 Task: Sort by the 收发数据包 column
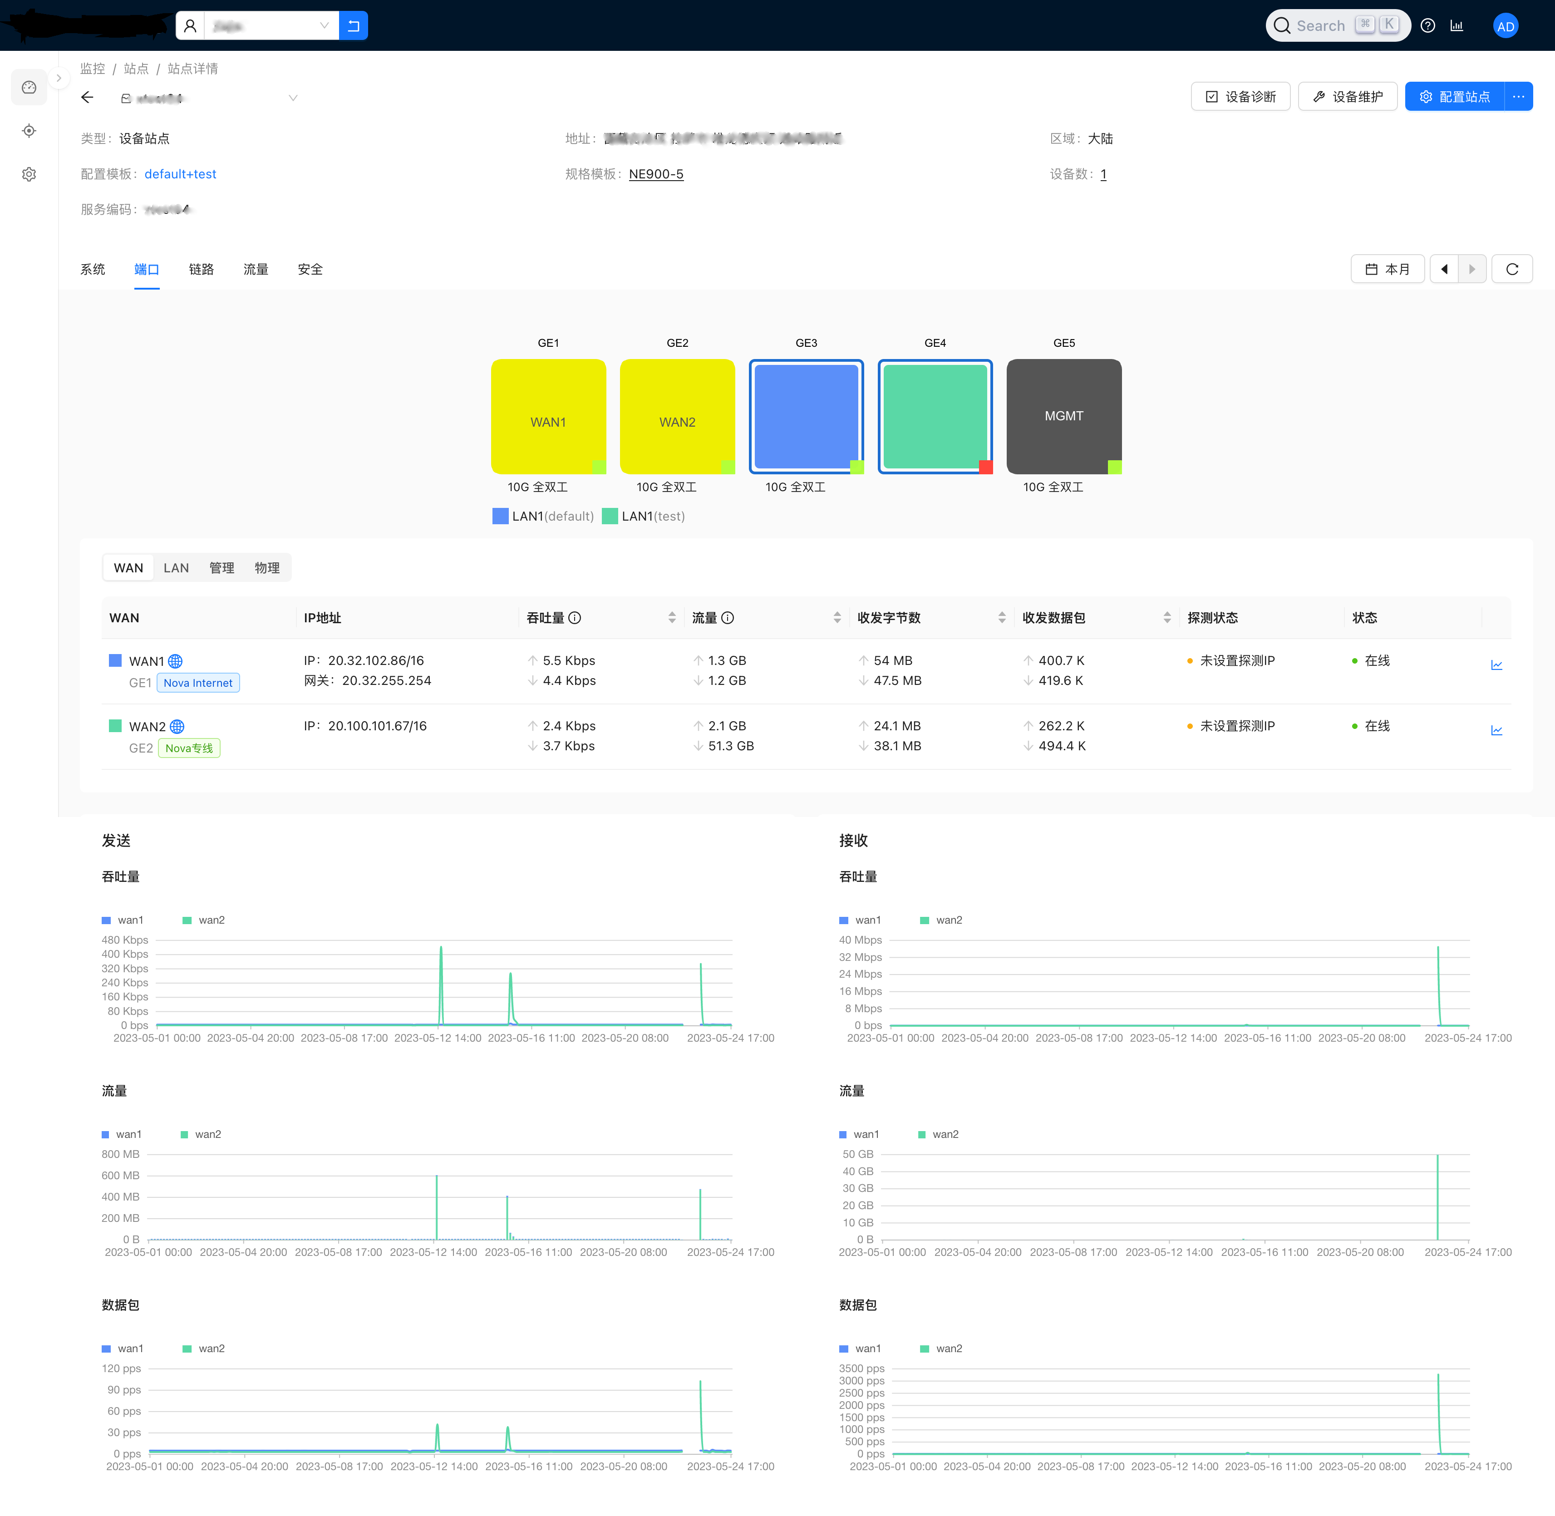coord(1167,618)
